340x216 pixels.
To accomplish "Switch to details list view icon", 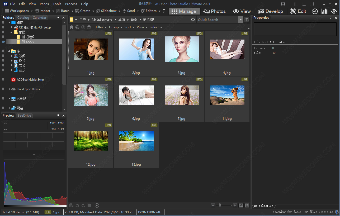I will tap(247, 205).
